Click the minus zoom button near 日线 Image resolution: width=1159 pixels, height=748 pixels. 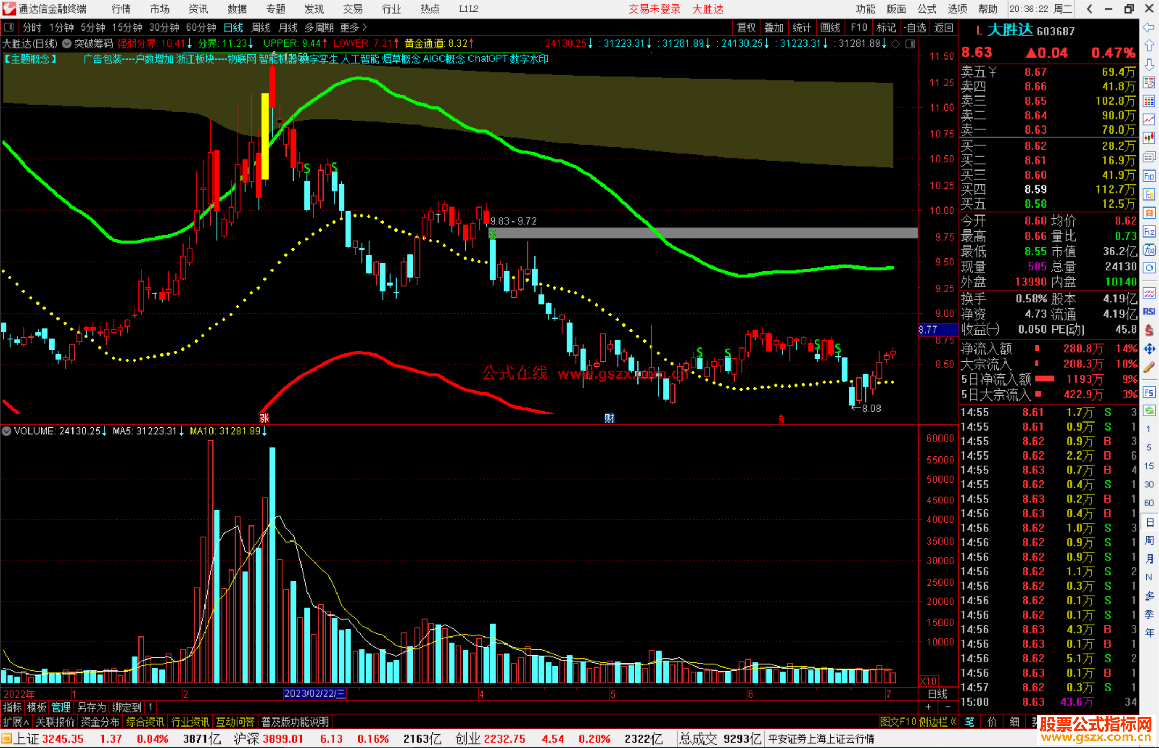[x=948, y=707]
